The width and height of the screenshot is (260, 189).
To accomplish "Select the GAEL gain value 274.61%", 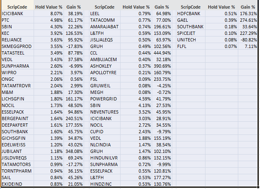I will click(248, 20).
